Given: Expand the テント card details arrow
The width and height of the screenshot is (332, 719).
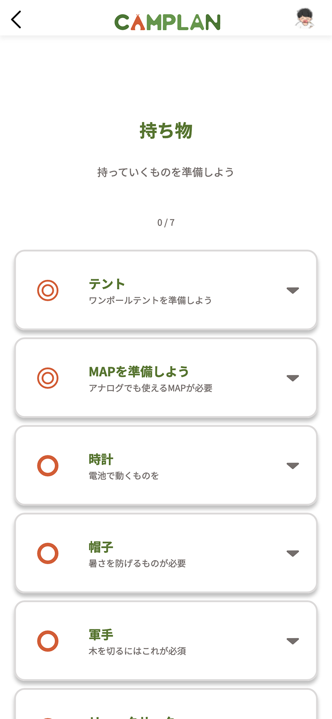Looking at the screenshot, I should click(293, 290).
